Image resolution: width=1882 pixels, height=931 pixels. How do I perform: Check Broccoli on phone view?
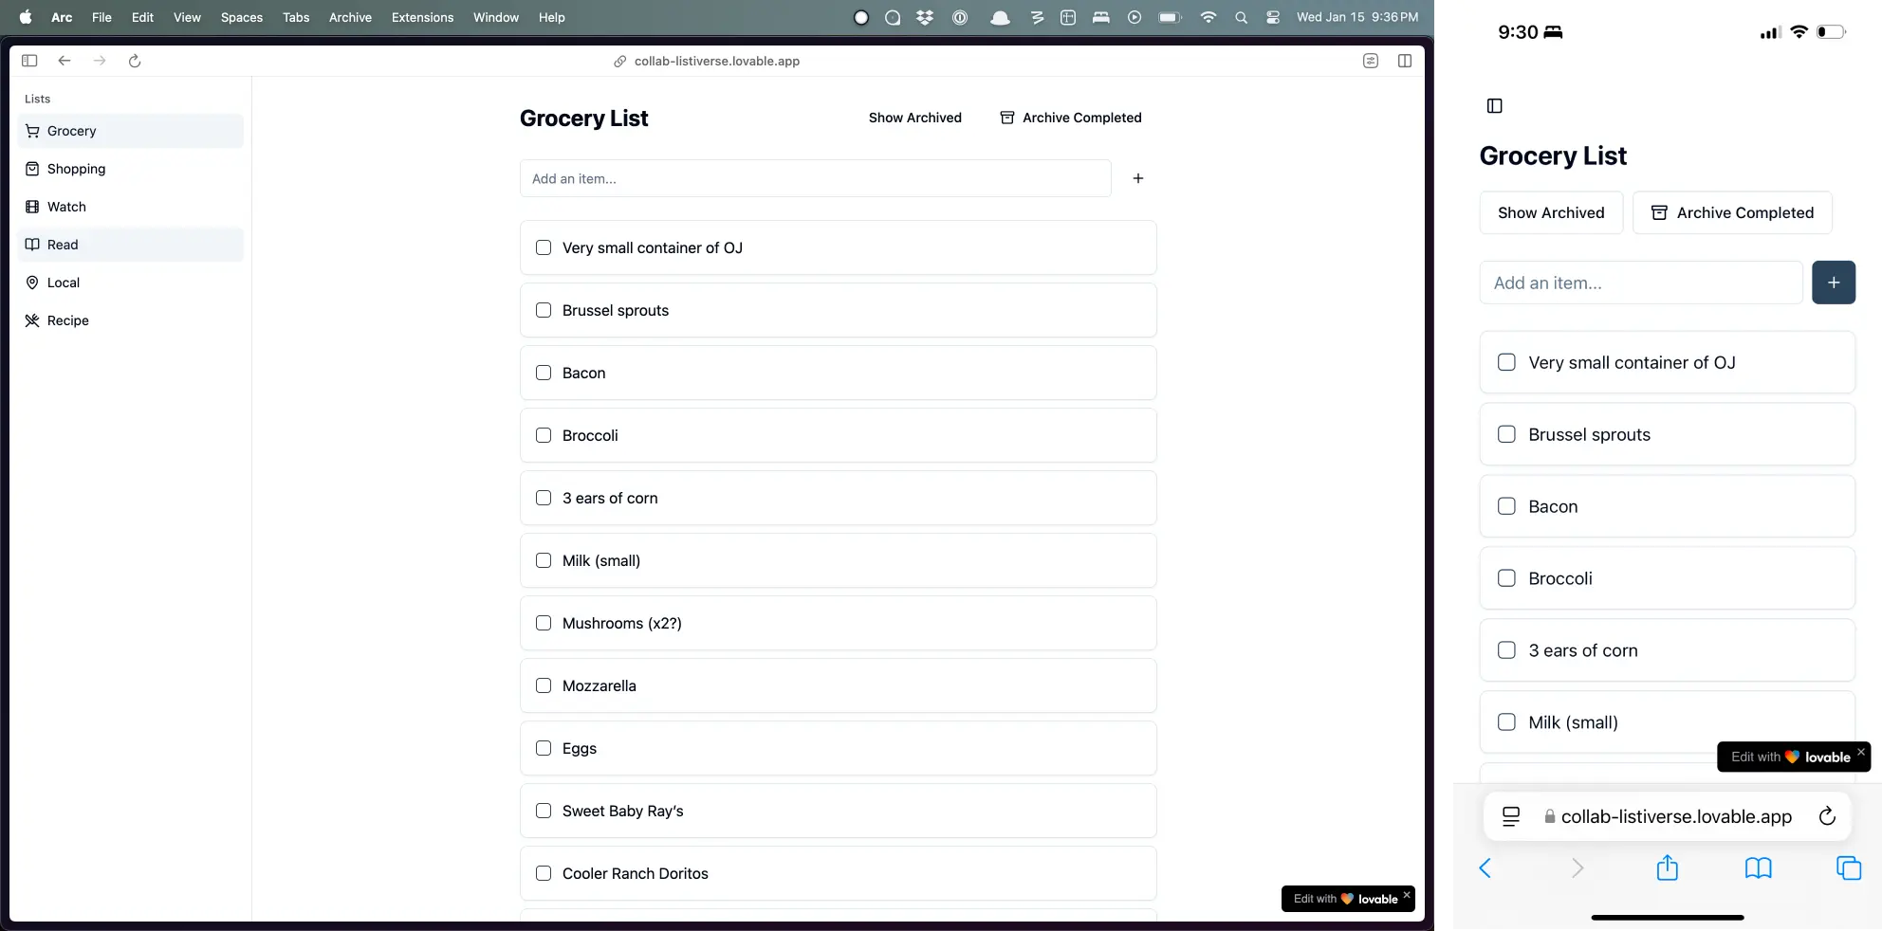1506,578
